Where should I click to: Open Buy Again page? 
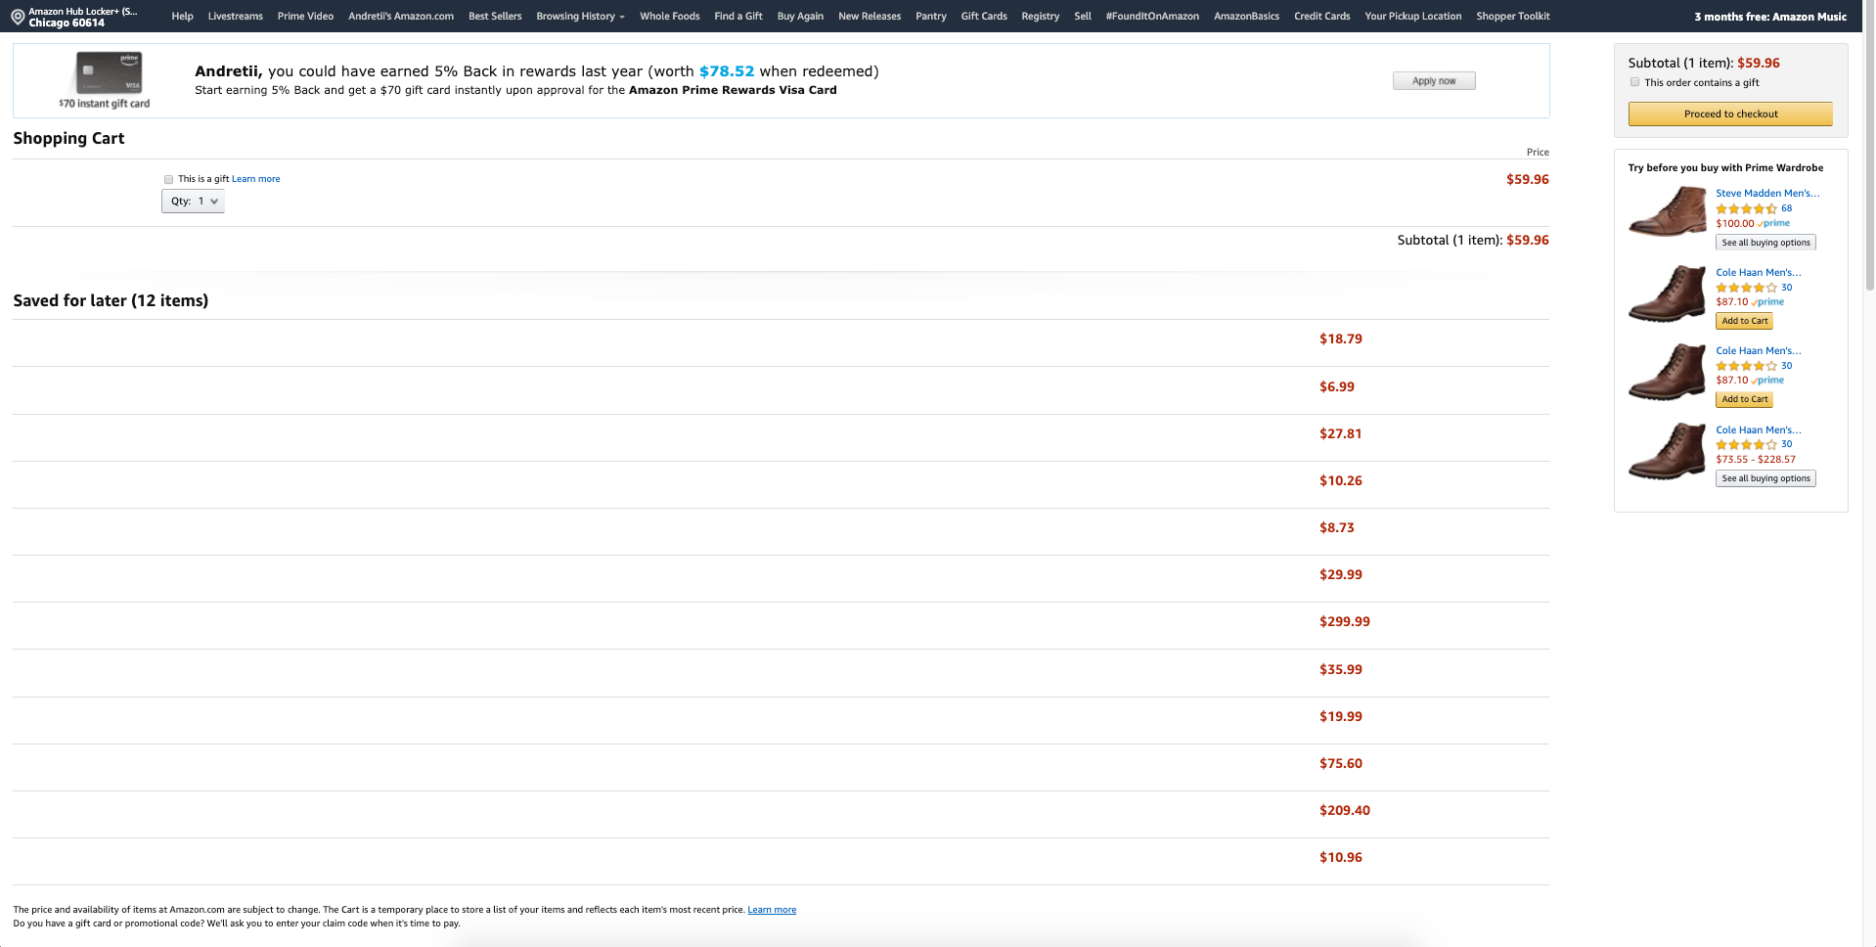[800, 17]
